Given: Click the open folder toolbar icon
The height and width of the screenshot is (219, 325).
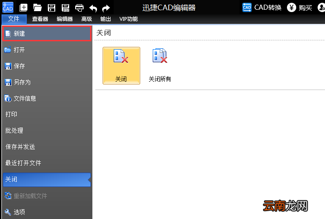Looking at the screenshot, I should click(38, 8).
